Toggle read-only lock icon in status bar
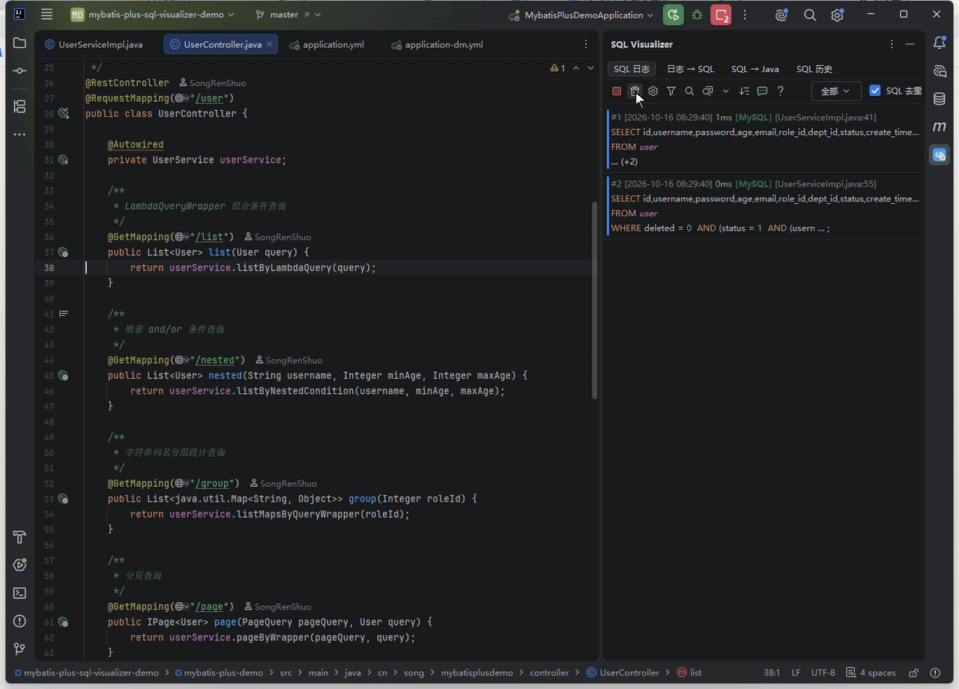Viewport: 959px width, 689px height. [913, 673]
